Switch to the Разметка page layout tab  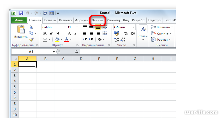pos(66,20)
